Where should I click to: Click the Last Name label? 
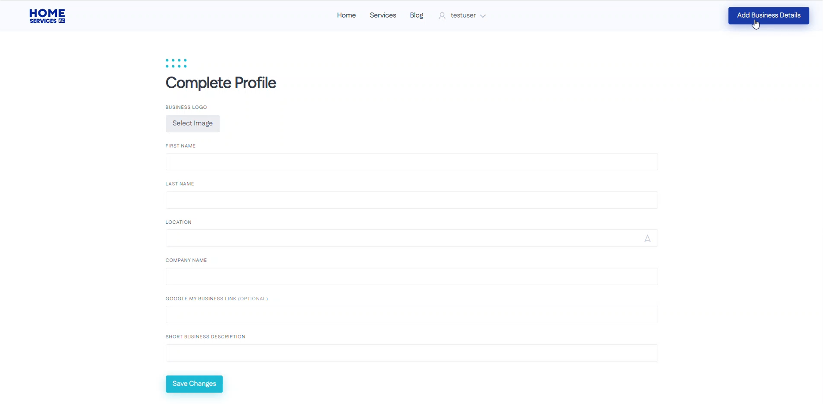(x=179, y=184)
